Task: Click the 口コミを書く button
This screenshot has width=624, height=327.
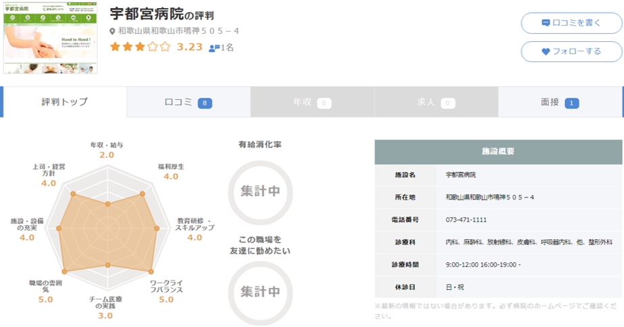Action: point(571,23)
